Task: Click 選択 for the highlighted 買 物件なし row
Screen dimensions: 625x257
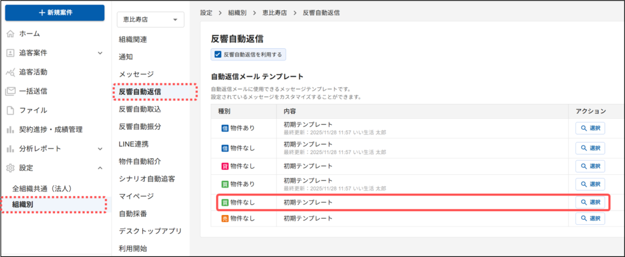Action: [590, 202]
